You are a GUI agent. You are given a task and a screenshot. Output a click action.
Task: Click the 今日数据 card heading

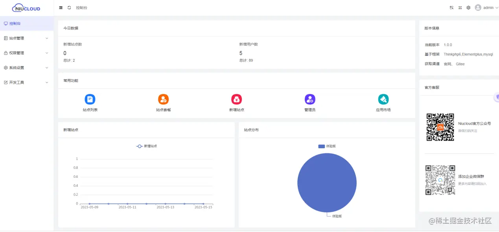[x=71, y=28]
